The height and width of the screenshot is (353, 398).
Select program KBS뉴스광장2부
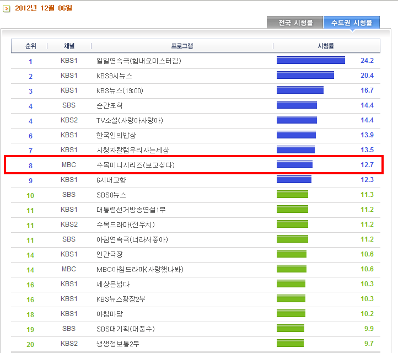(x=121, y=299)
